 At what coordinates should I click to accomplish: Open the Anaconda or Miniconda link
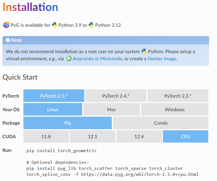[x=97, y=59]
